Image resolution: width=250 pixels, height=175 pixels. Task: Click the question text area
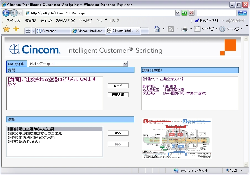click(54, 93)
